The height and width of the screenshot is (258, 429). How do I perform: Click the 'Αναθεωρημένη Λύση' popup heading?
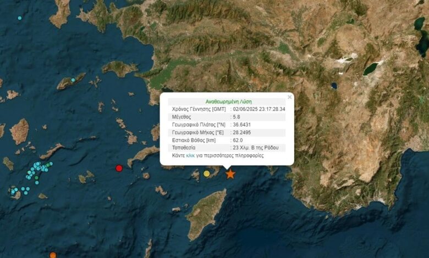tap(227, 102)
